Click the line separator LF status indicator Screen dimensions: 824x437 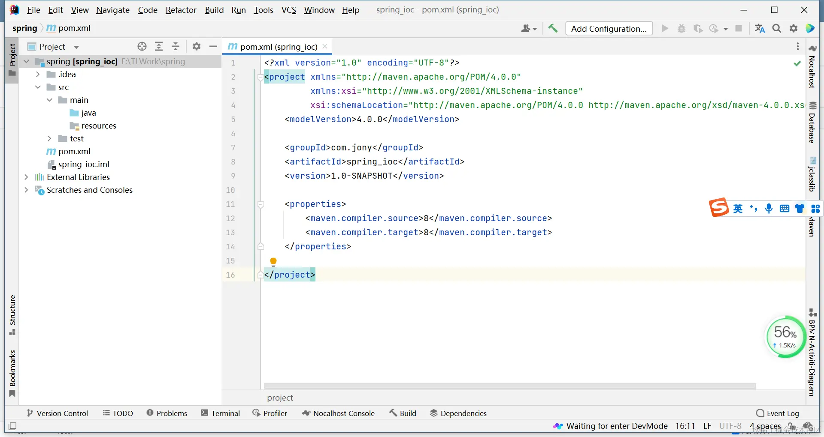pyautogui.click(x=707, y=426)
